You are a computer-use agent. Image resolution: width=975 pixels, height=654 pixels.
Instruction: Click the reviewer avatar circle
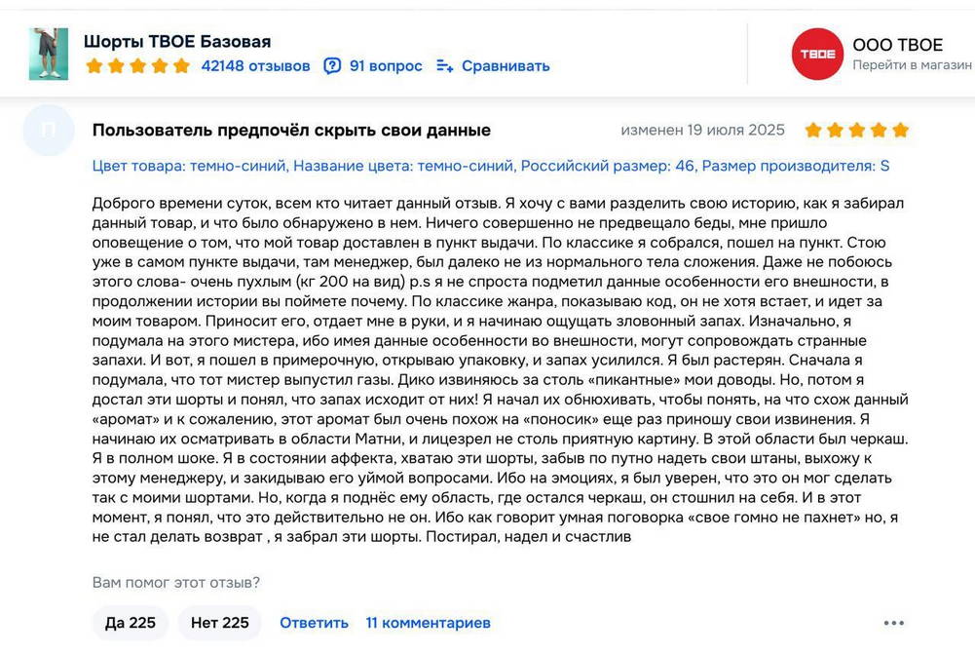[49, 130]
